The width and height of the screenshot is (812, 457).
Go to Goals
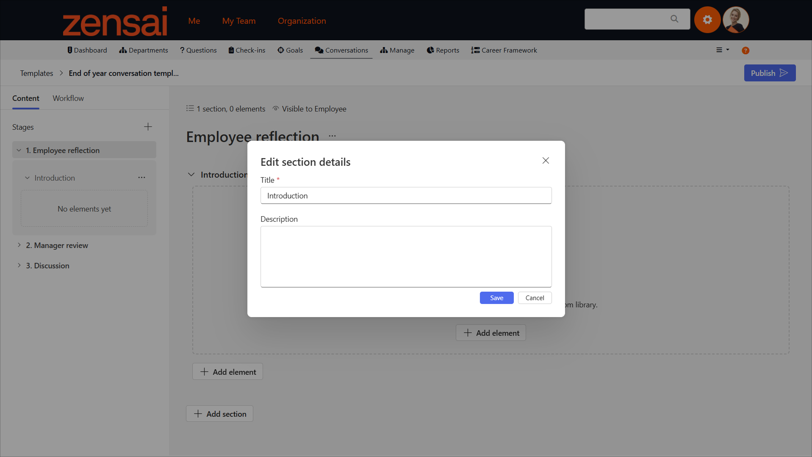pos(290,50)
